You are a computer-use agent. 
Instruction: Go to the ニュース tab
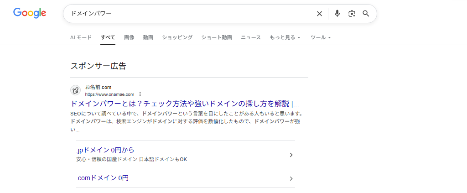pos(251,37)
